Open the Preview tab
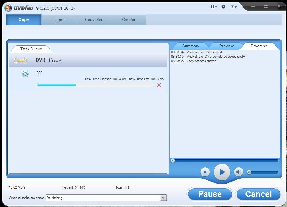 pyautogui.click(x=227, y=46)
